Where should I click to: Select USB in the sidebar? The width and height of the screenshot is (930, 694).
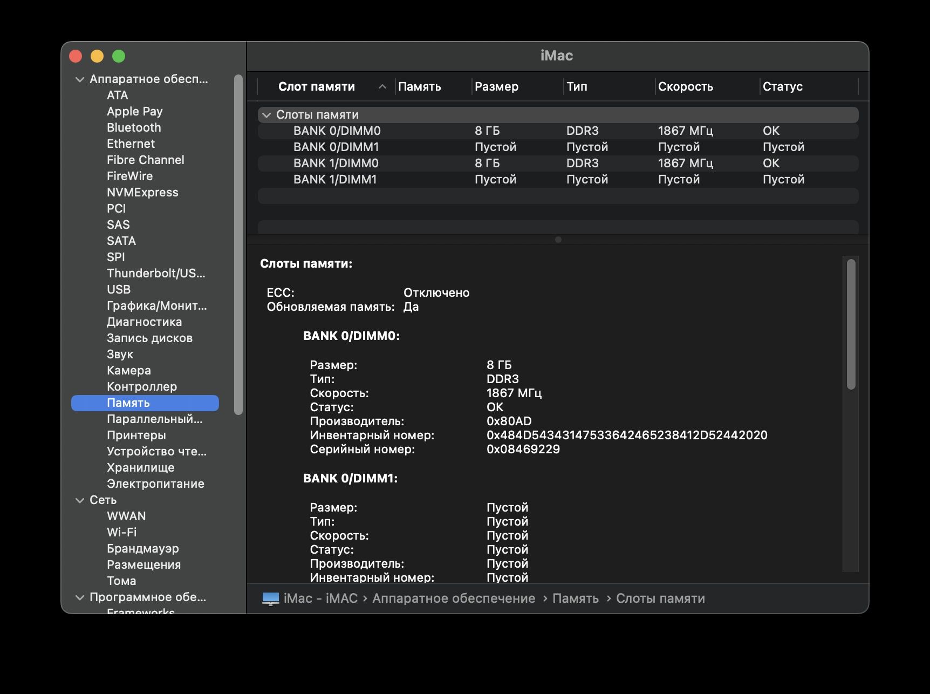tap(119, 290)
